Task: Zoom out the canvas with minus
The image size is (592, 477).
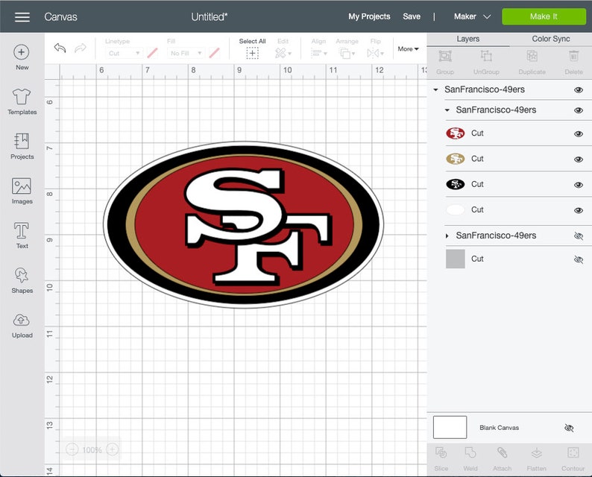Action: [72, 449]
